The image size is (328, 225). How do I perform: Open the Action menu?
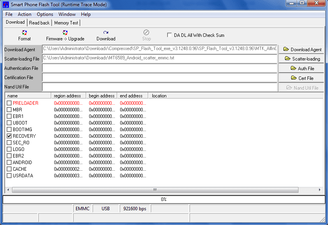(24, 14)
